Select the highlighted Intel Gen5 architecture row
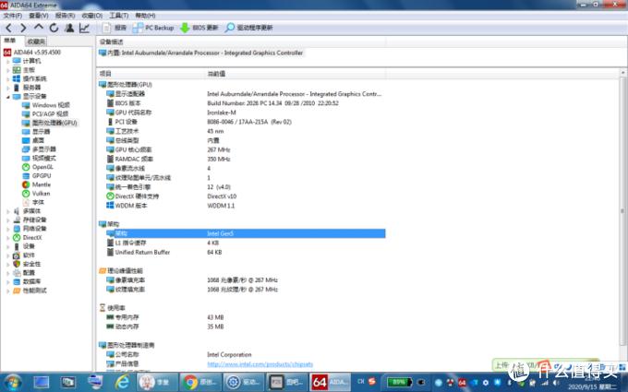 (246, 233)
